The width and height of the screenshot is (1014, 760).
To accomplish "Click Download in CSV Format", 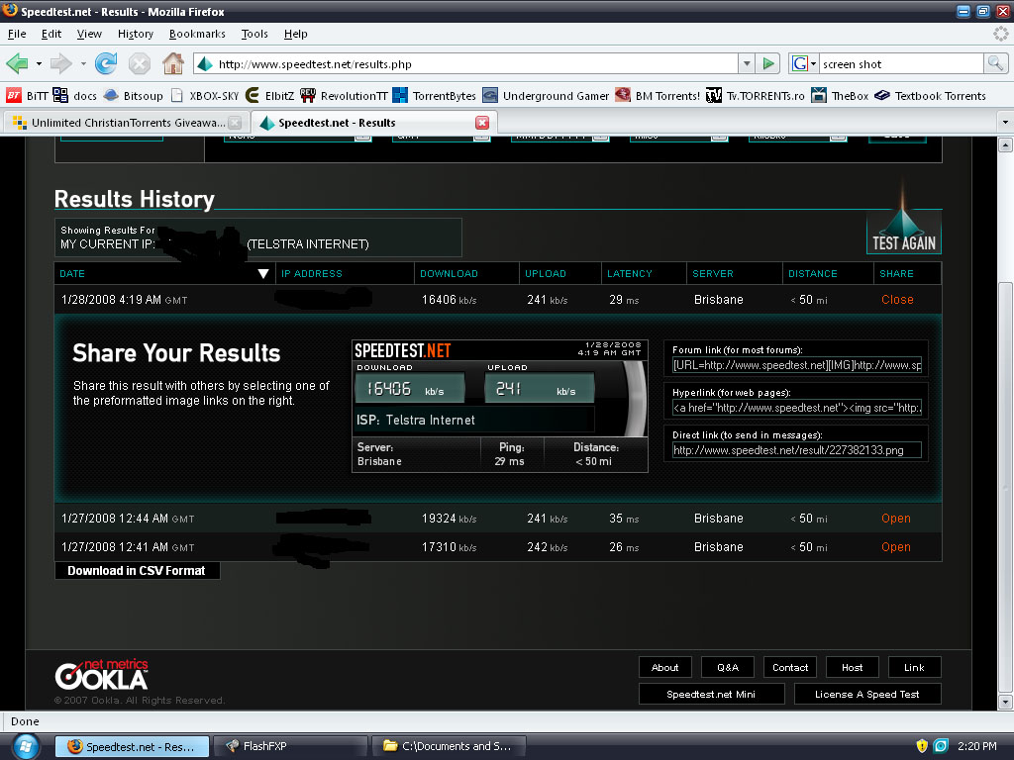I will [137, 571].
